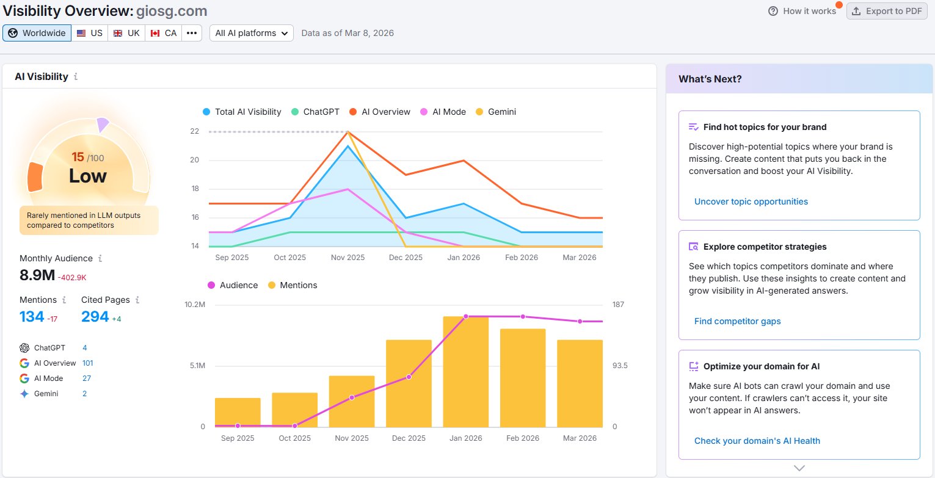Viewport: 935px width, 478px height.
Task: Click the Find competitor gaps link
Action: 738,321
